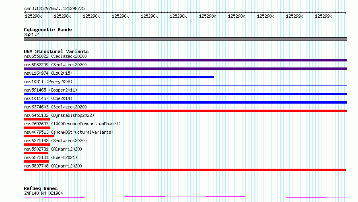The height and width of the screenshot is (202, 358).
Task: Click the short red bar under nsv5902731
Action: (x=36, y=153)
